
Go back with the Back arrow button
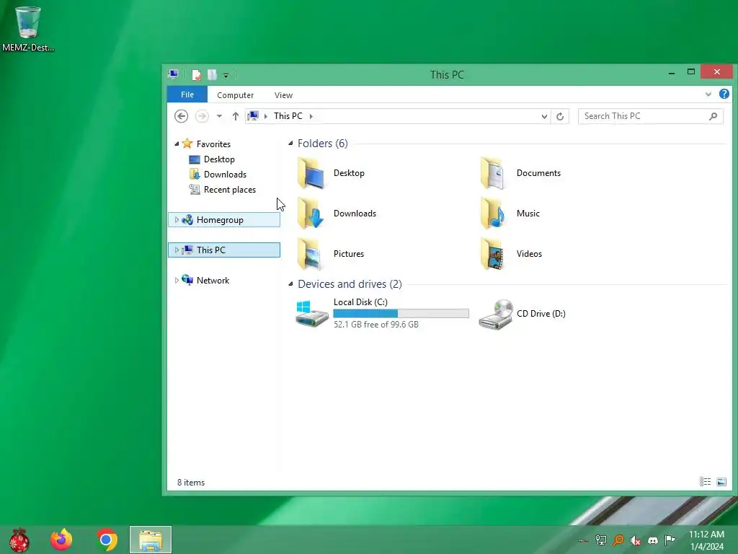pyautogui.click(x=181, y=116)
